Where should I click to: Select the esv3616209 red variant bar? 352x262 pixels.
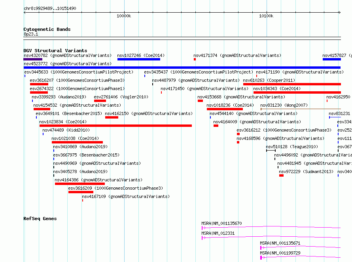tap(81, 192)
